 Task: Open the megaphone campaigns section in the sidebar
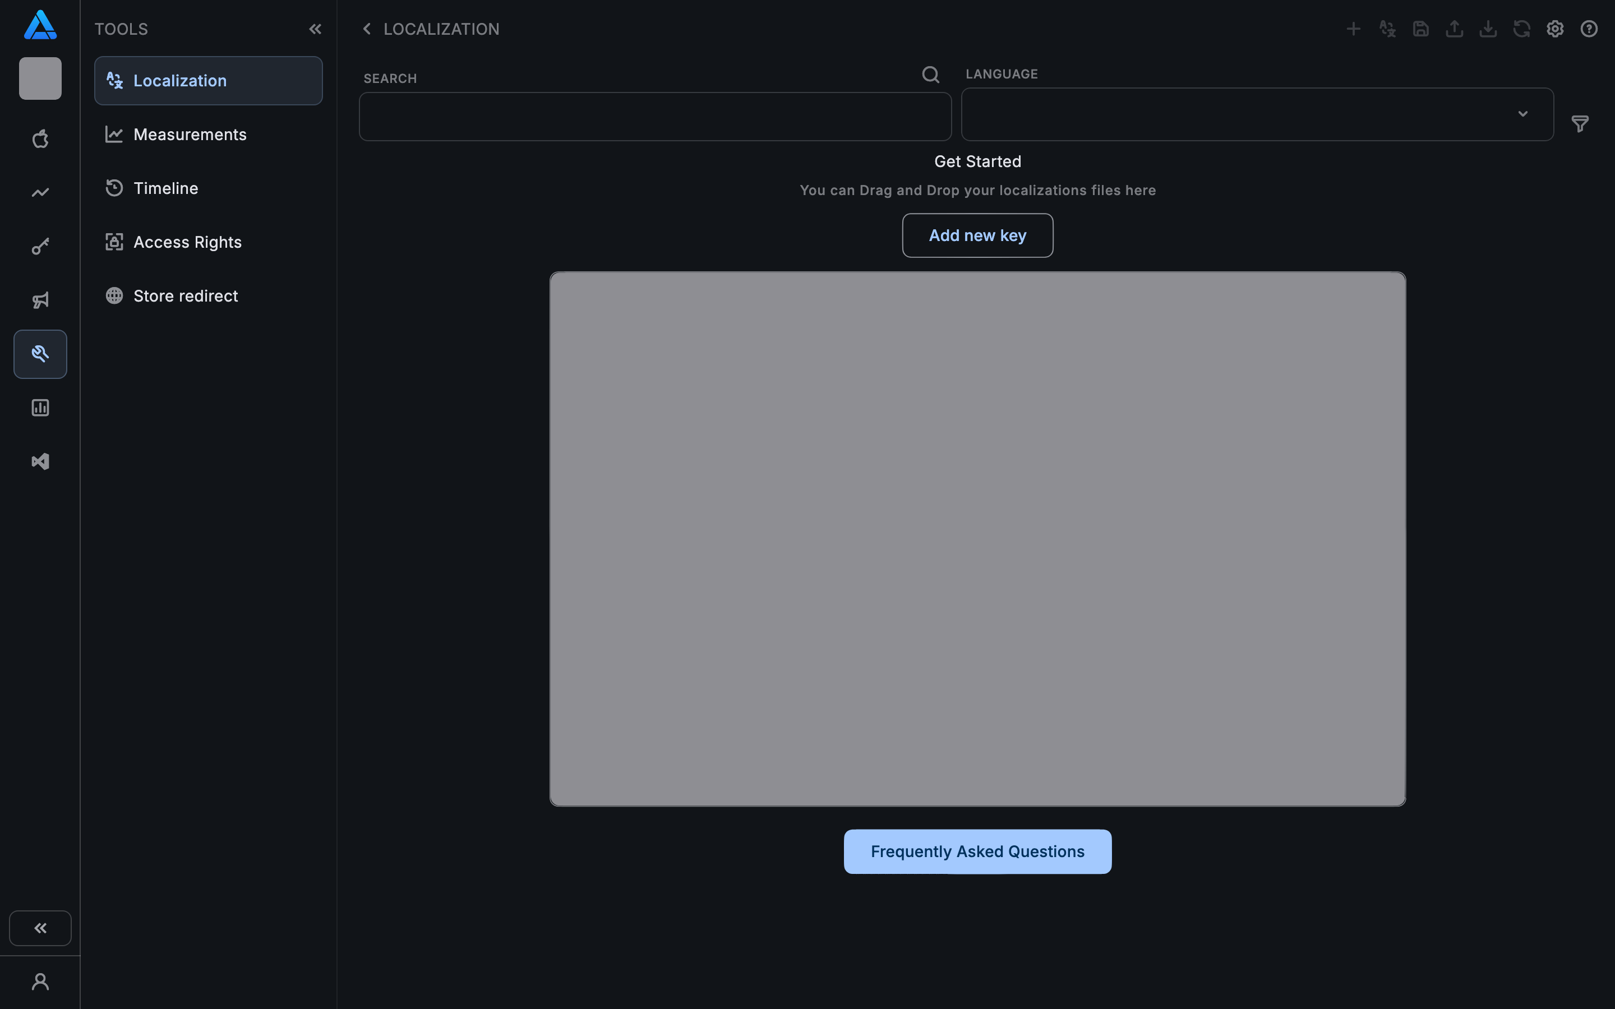40,300
